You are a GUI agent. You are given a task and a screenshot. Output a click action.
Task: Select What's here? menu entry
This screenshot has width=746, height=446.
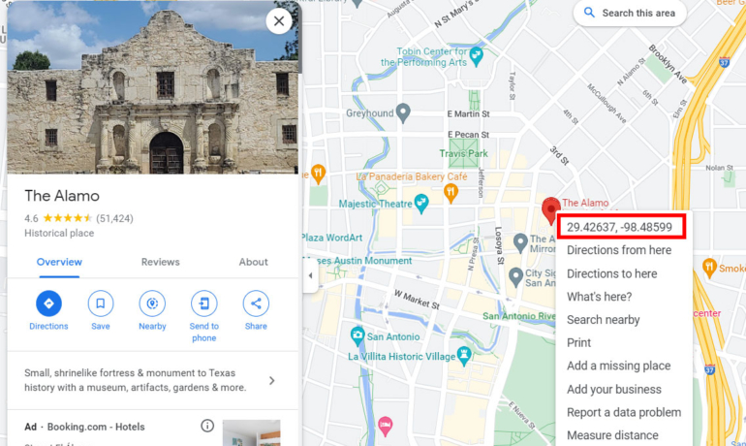(600, 297)
